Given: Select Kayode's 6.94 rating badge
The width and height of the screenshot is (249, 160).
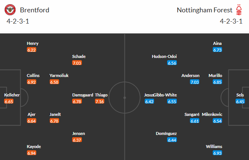Looking at the screenshot, I should 31,153.
